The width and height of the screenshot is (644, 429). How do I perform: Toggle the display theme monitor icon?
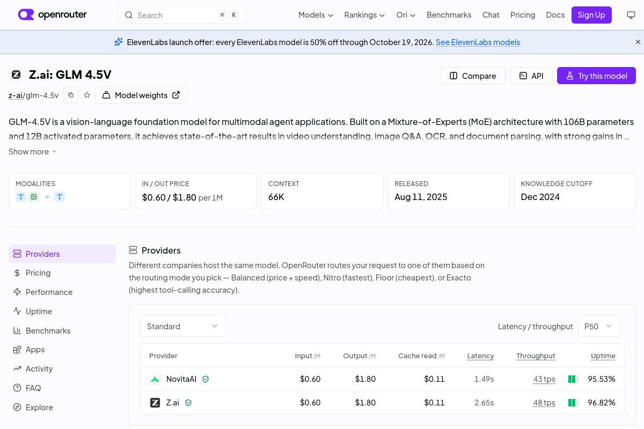[x=631, y=15]
